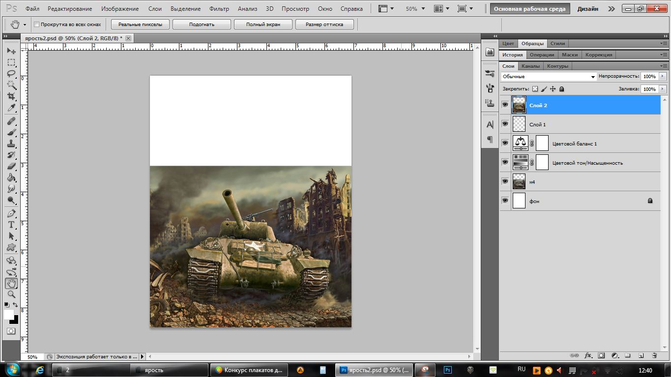Viewport: 671px width, 377px height.
Task: Select the Zoom magnifier tool in tools panel
Action: [x=11, y=294]
